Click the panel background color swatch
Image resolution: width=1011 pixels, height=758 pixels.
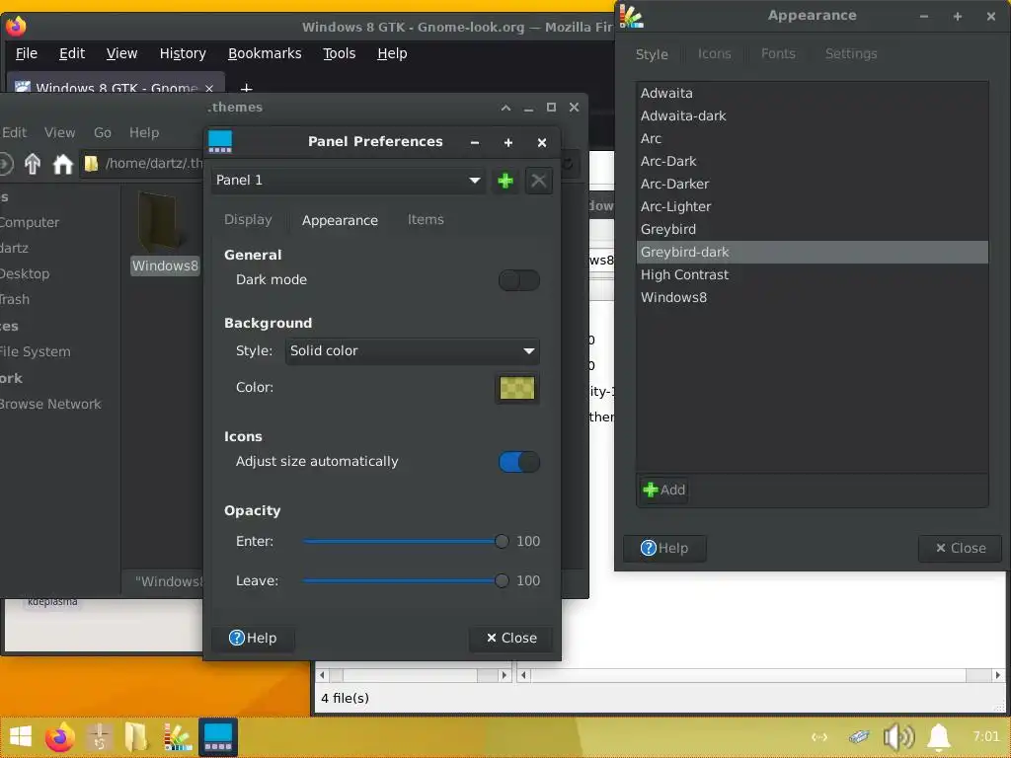click(x=517, y=388)
